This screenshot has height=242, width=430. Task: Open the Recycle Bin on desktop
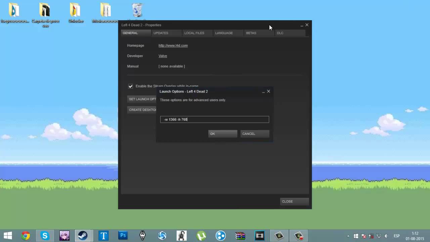[137, 11]
